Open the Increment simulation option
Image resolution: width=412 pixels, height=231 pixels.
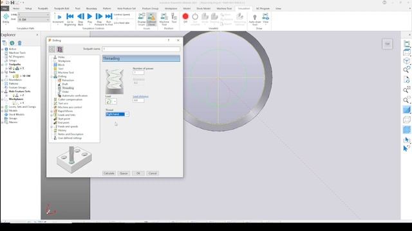coord(59,19)
